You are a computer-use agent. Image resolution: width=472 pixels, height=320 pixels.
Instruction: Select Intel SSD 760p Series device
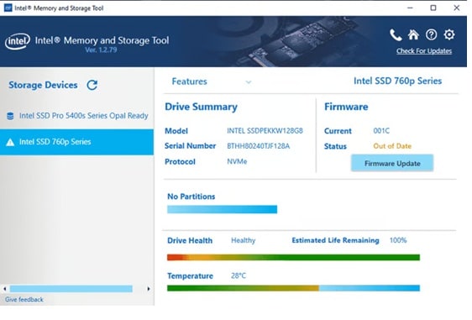(x=76, y=142)
